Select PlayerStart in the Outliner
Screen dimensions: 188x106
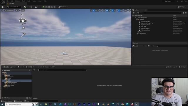coord(143,34)
